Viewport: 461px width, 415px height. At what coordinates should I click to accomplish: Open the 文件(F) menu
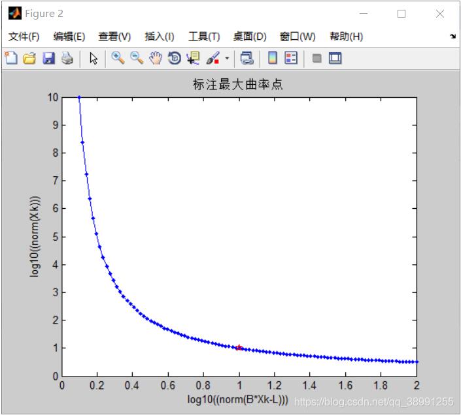point(24,37)
